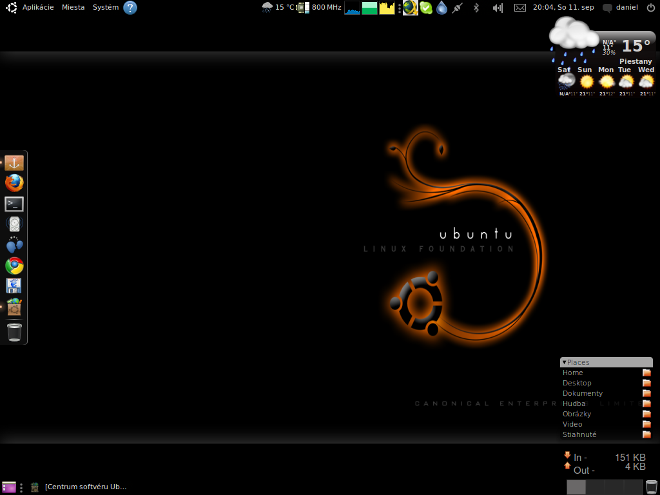Click the folder icon beside Stiahnuté
This screenshot has height=495, width=660.
coord(646,434)
